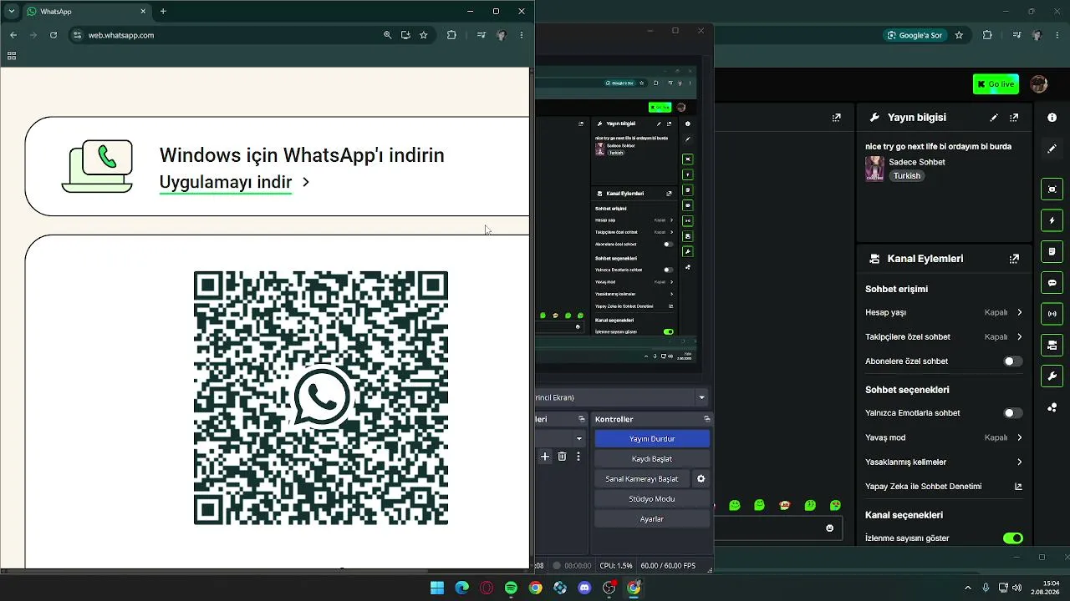Expand the tab search dropdown above the back arrow
1070x601 pixels.
pos(12,12)
